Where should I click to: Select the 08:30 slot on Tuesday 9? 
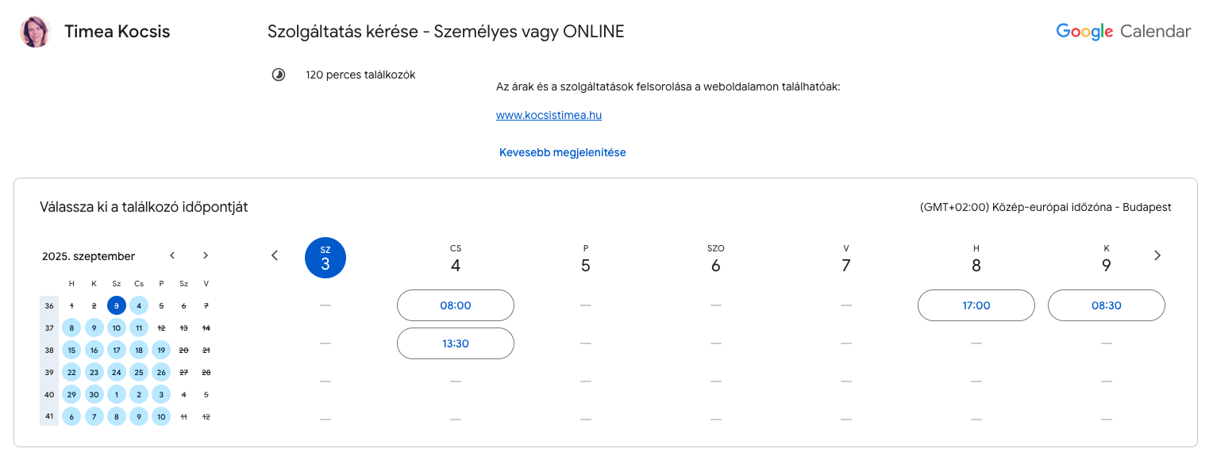(x=1106, y=305)
